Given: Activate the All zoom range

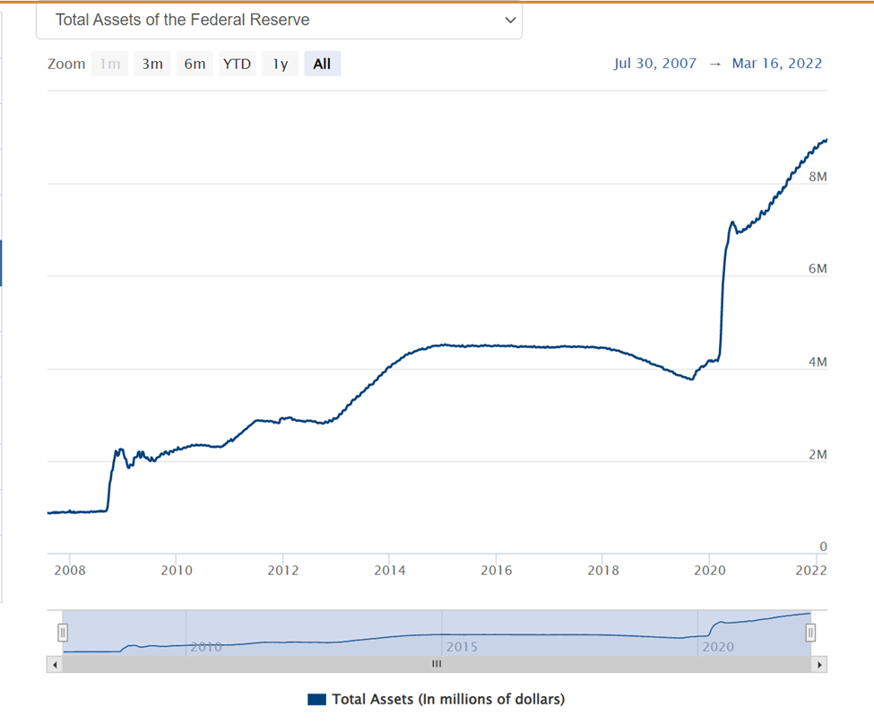Looking at the screenshot, I should (322, 64).
